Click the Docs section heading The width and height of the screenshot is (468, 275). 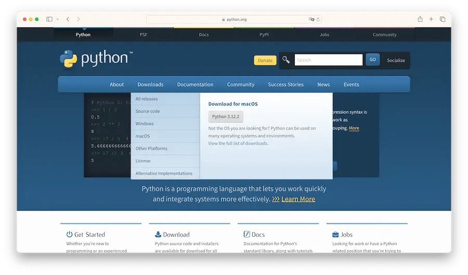coord(258,234)
